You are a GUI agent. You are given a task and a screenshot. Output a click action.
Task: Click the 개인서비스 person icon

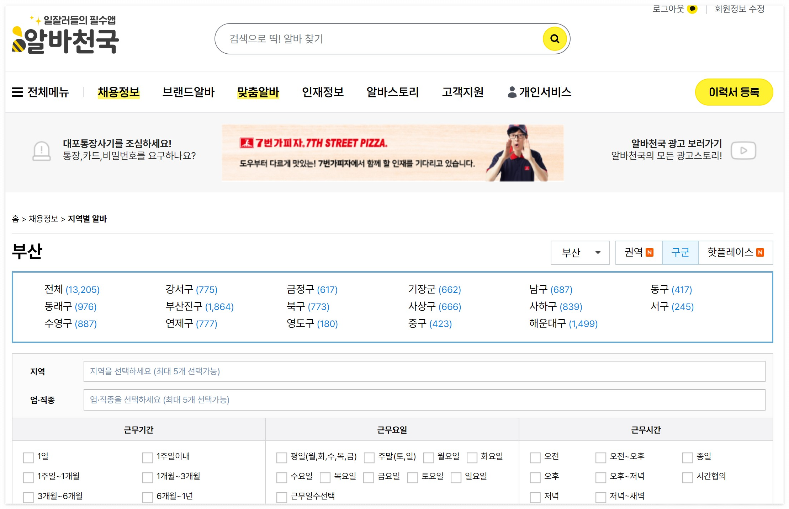[x=512, y=92]
